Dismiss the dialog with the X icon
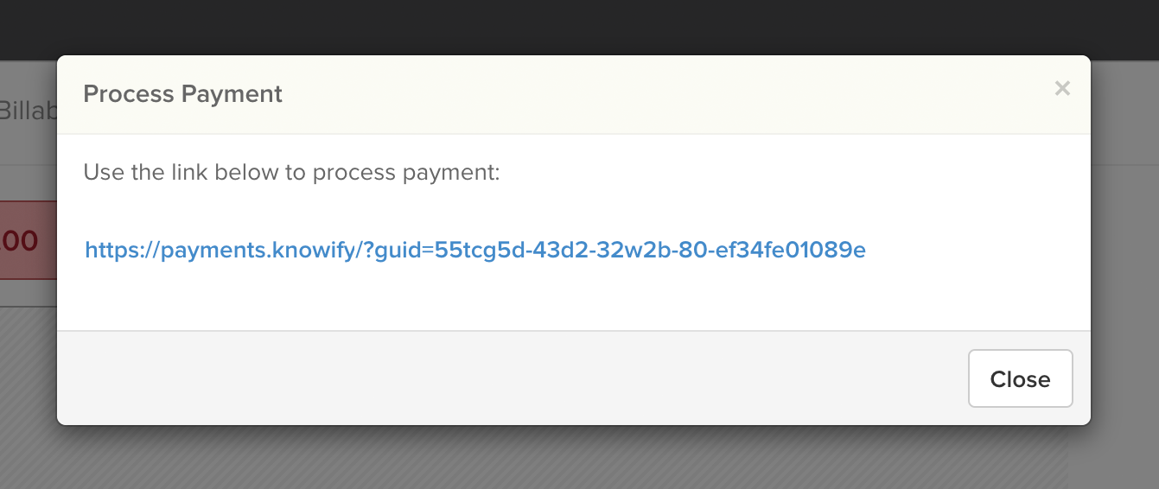Image resolution: width=1159 pixels, height=489 pixels. click(x=1062, y=88)
